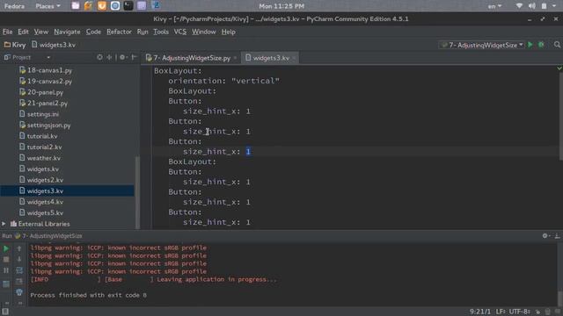Open the Tools menu
This screenshot has width=563, height=316.
point(161,32)
